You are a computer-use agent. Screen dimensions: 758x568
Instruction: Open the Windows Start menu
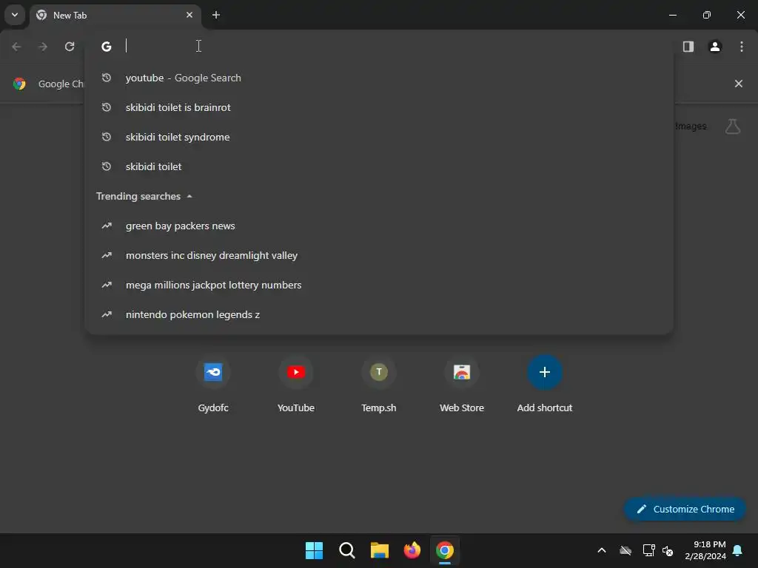click(314, 550)
